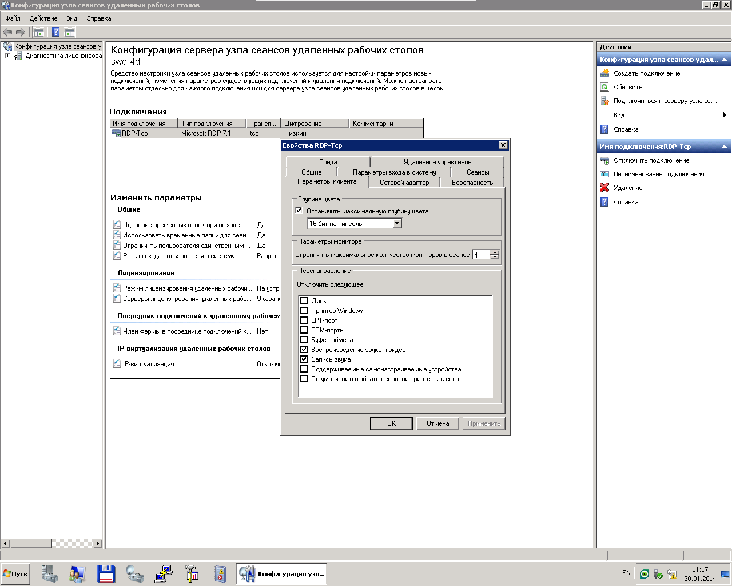
Task: Click the Создать подключение icon
Action: (x=604, y=73)
